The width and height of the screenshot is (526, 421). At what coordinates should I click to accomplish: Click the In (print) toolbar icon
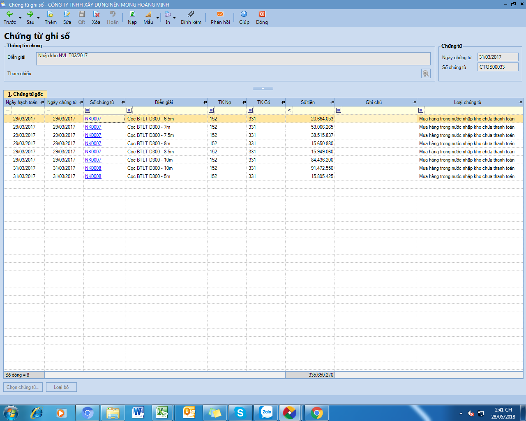(x=168, y=14)
